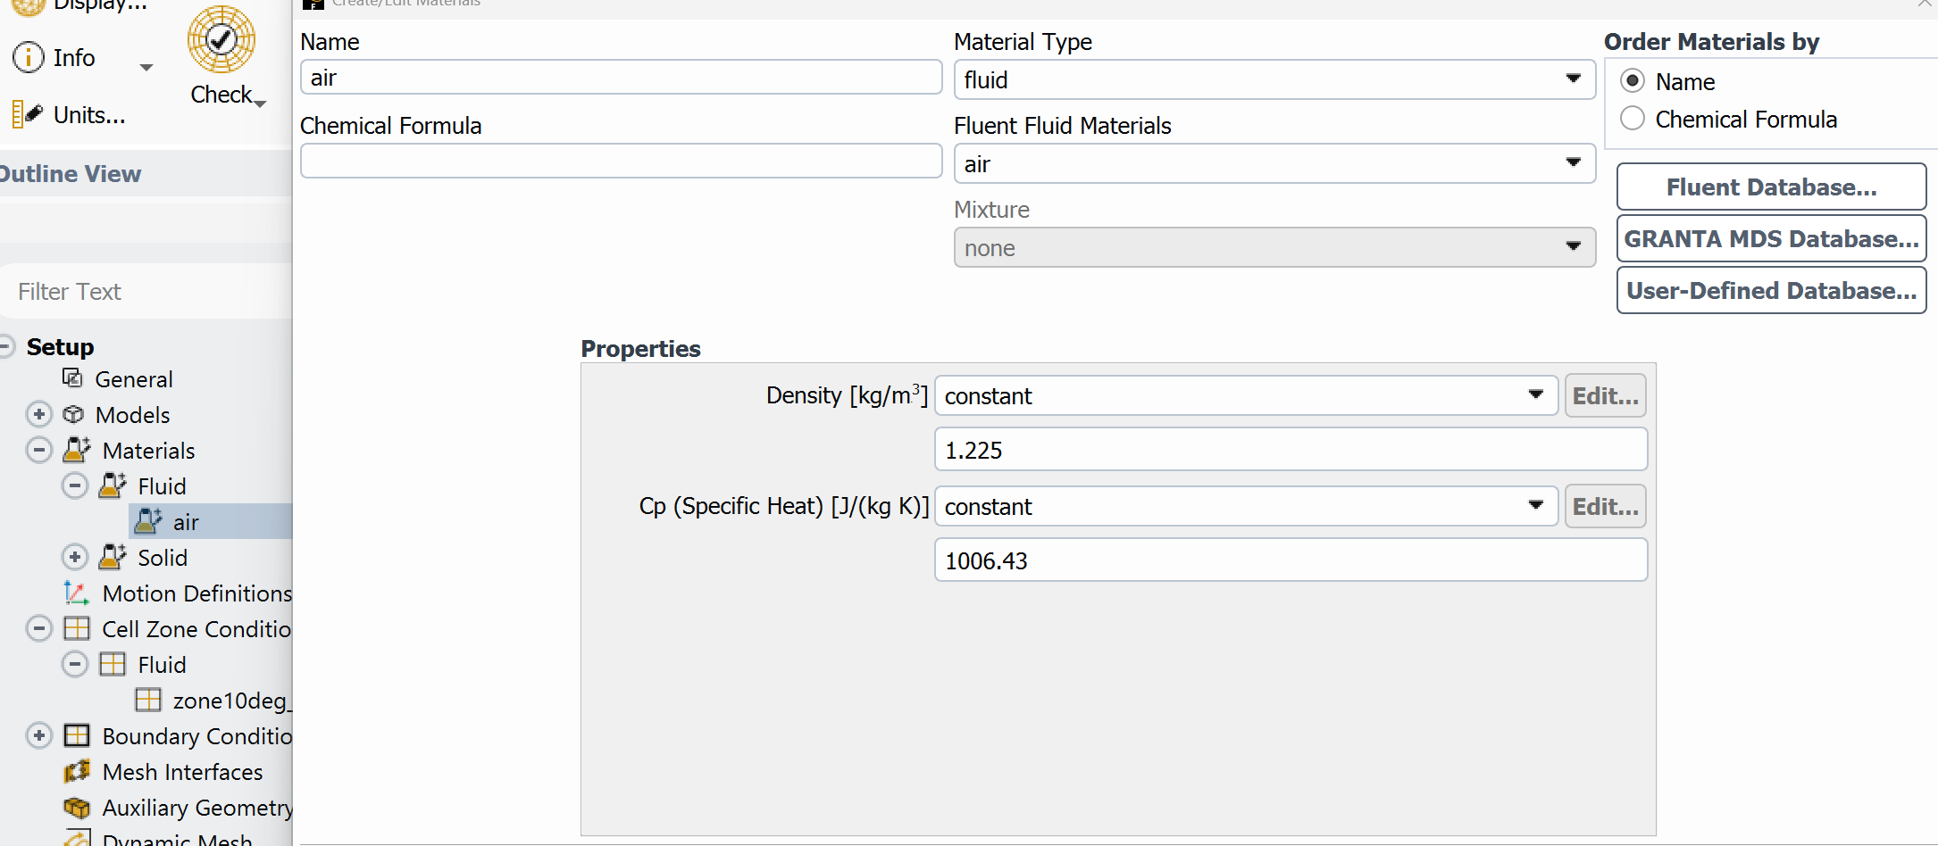Image resolution: width=1938 pixels, height=846 pixels.
Task: Open Mesh Interfaces item icon
Action: (x=77, y=771)
